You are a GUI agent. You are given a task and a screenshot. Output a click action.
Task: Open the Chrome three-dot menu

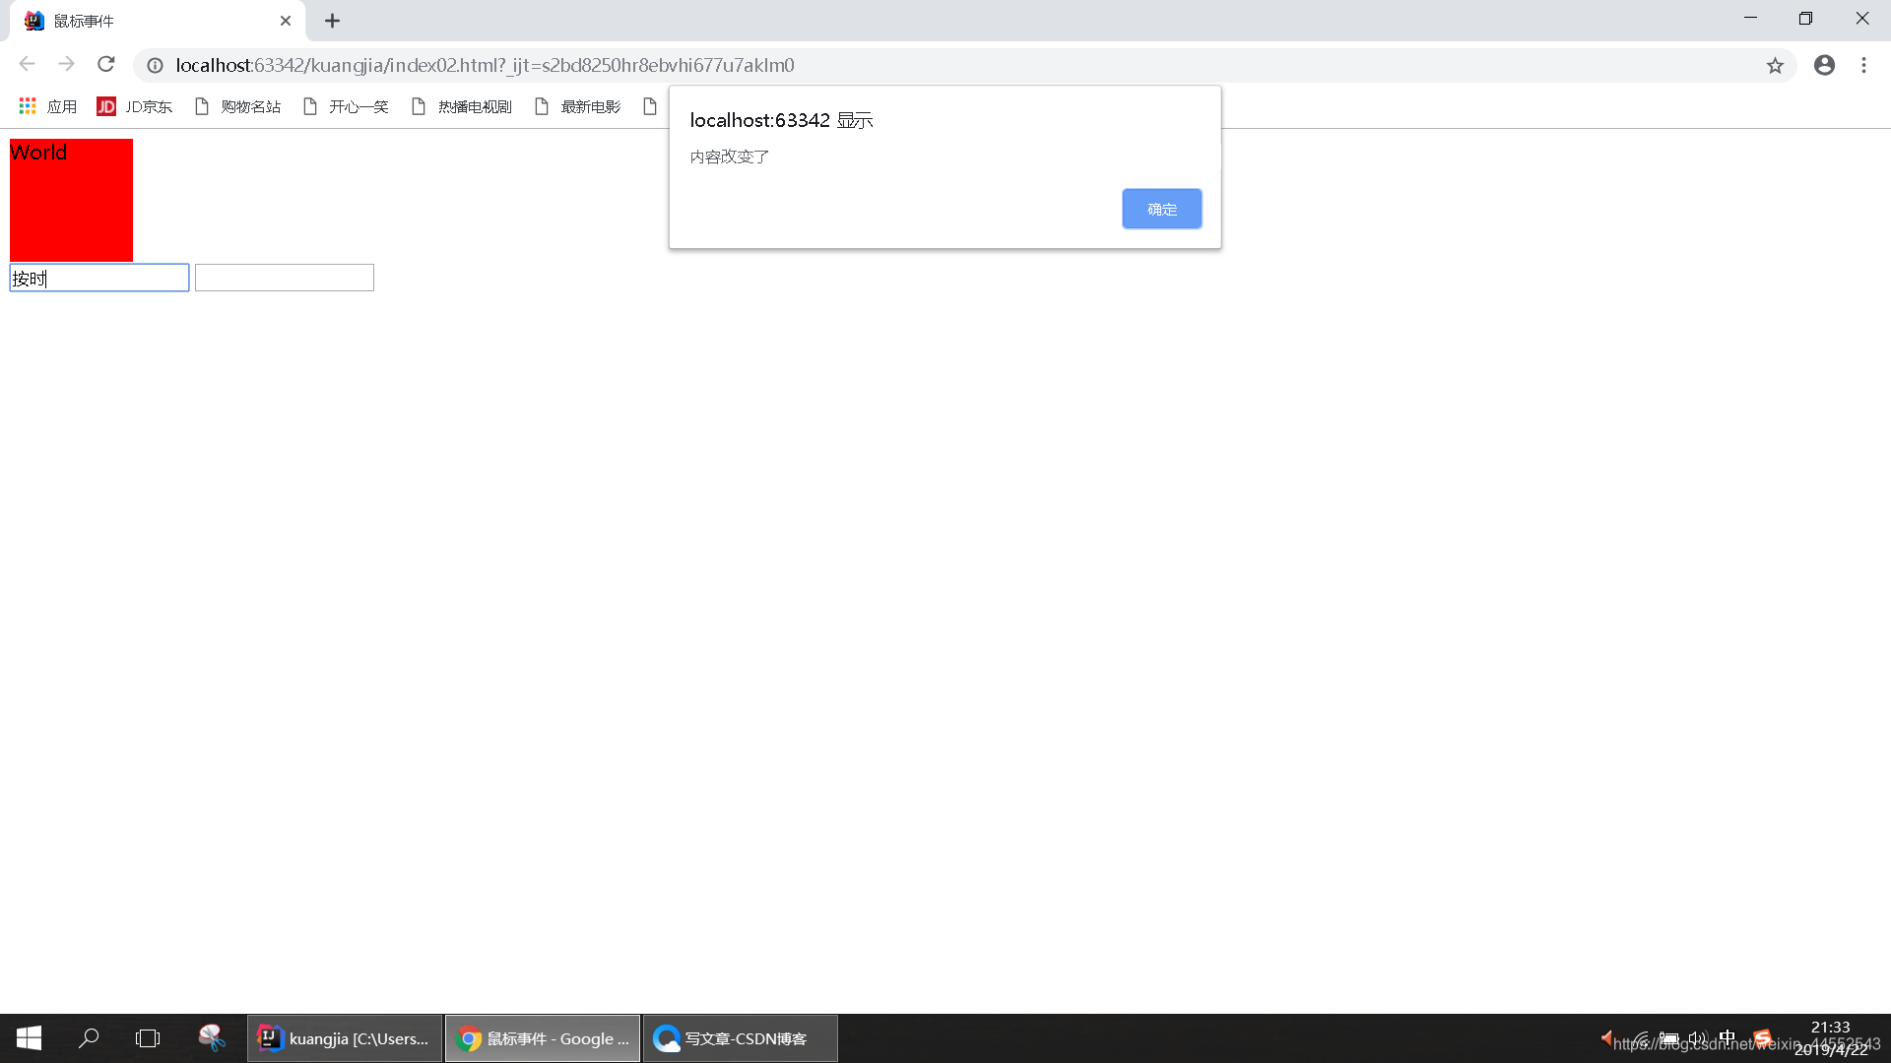[x=1864, y=65]
